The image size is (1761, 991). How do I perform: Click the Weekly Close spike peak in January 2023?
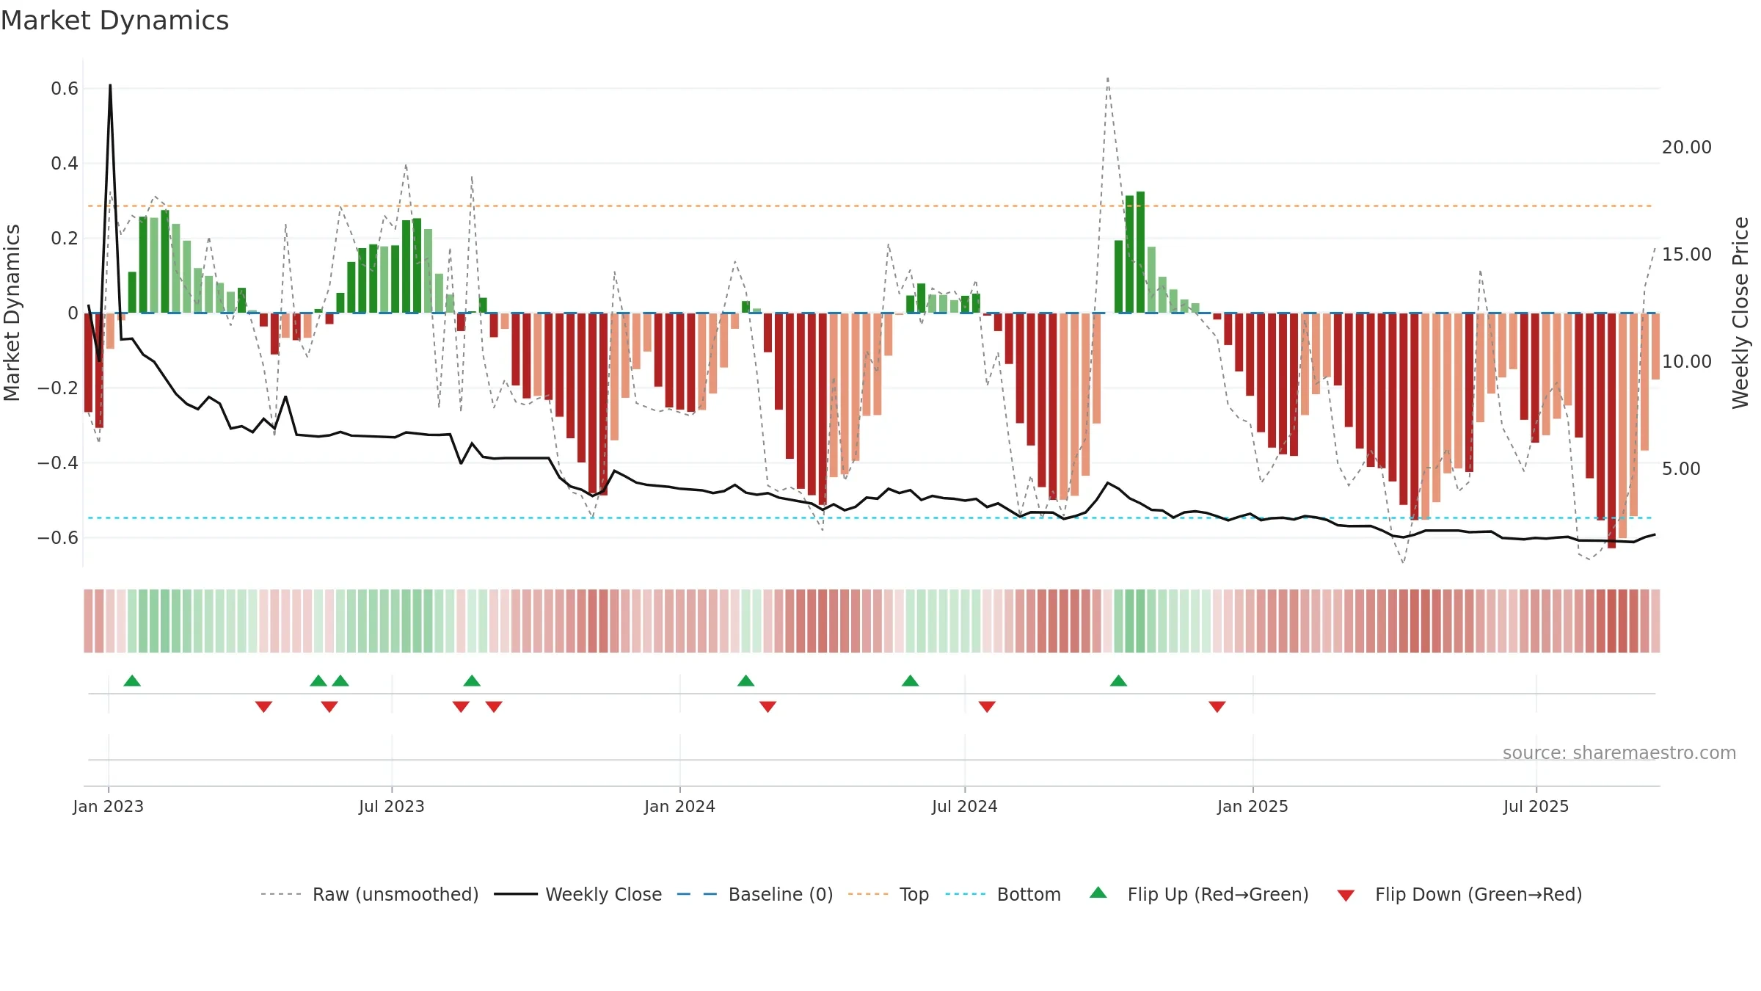click(x=110, y=85)
